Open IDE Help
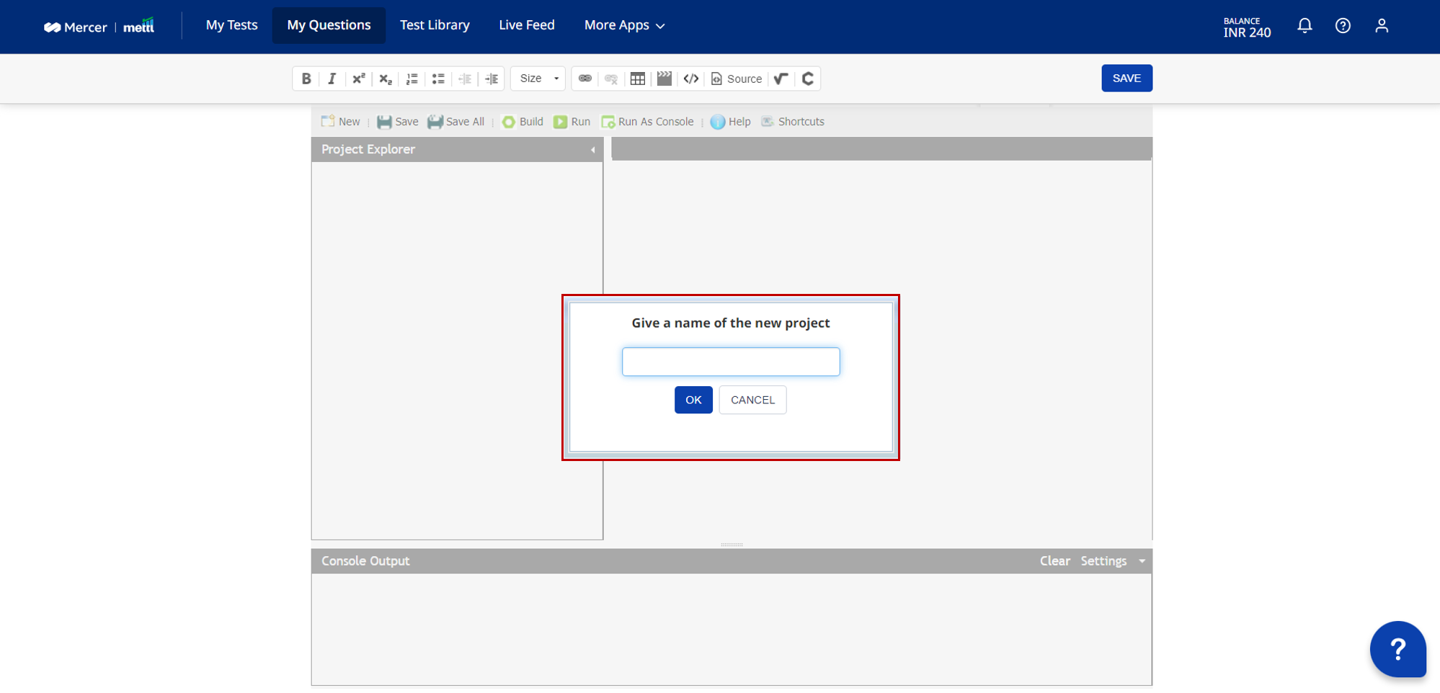1440x693 pixels. coord(731,122)
